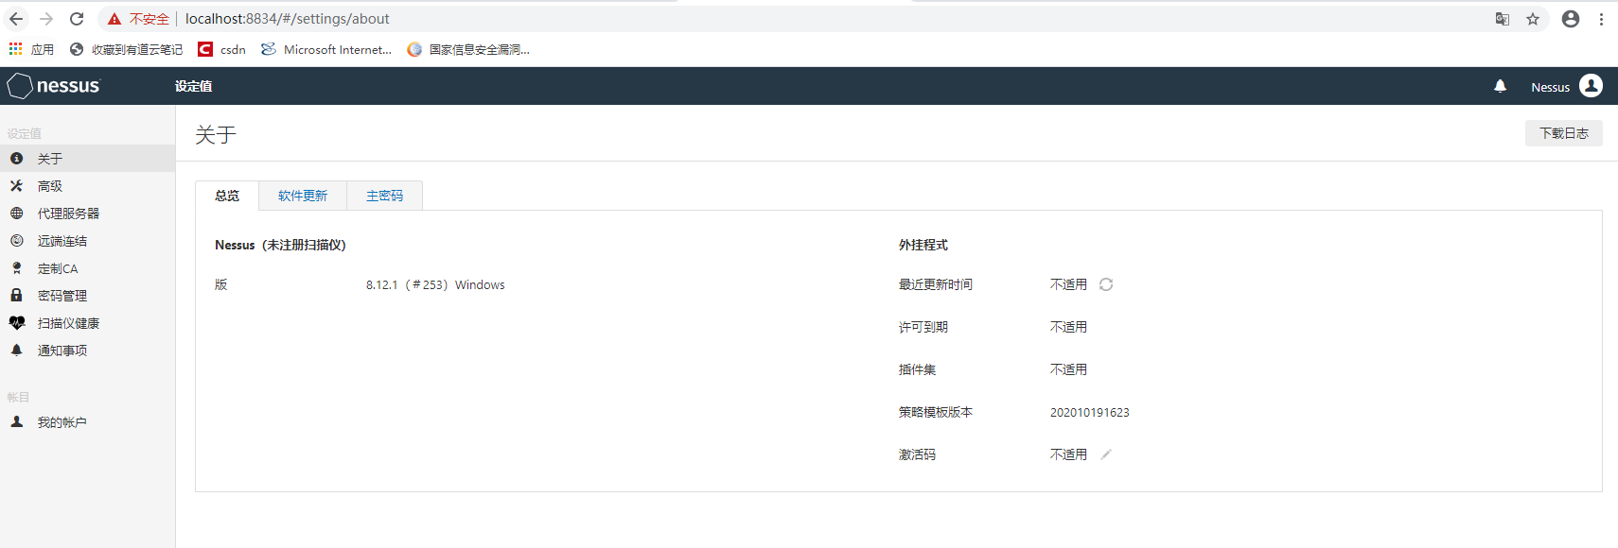
Task: Click the address bar URL
Action: (x=287, y=19)
